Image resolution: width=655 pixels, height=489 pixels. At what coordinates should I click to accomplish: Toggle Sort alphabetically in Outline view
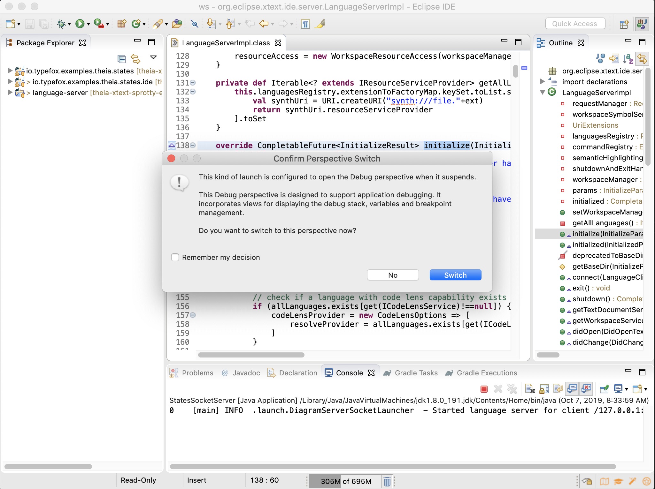click(628, 58)
